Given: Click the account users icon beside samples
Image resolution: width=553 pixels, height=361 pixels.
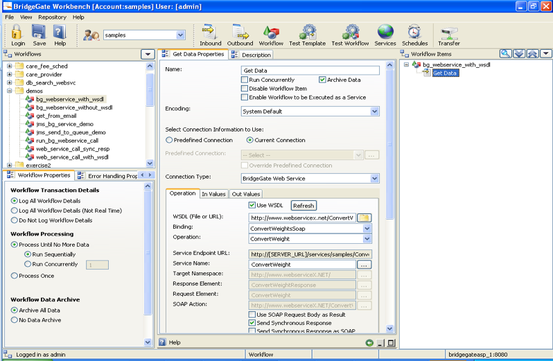Looking at the screenshot, I should pyautogui.click(x=91, y=35).
